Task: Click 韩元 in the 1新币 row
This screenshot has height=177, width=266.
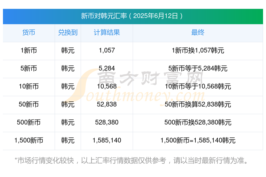Action: pos(68,50)
